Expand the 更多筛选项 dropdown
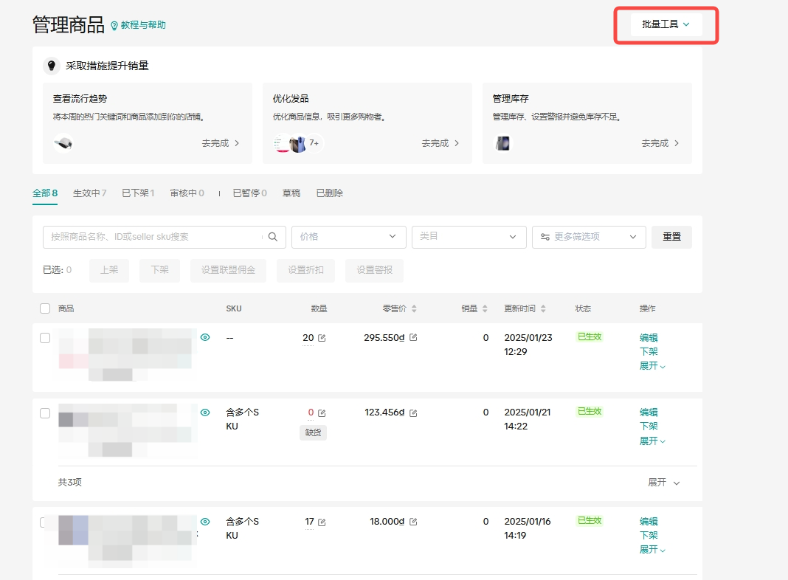Viewport: 788px width, 580px height. point(588,237)
